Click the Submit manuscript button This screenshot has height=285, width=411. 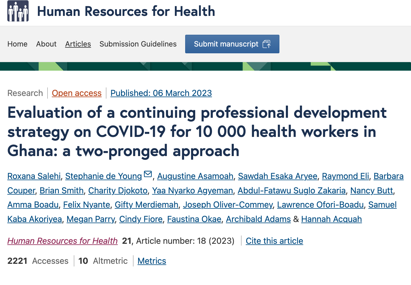click(232, 44)
